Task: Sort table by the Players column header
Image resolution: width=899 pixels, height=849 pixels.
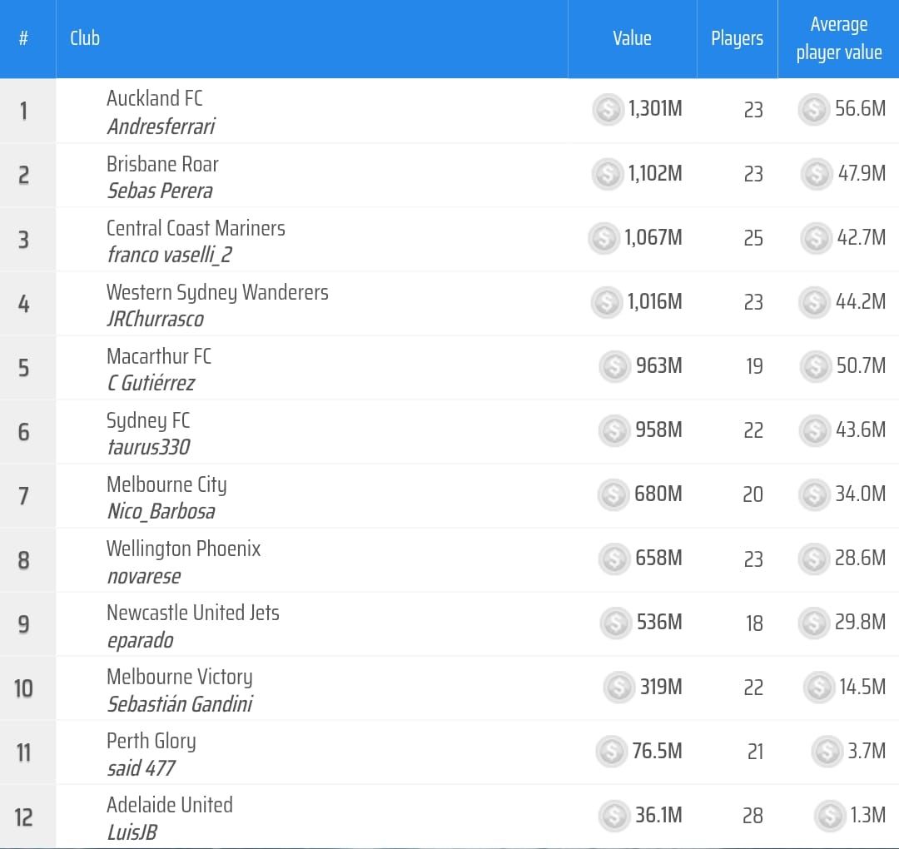Action: click(x=737, y=38)
